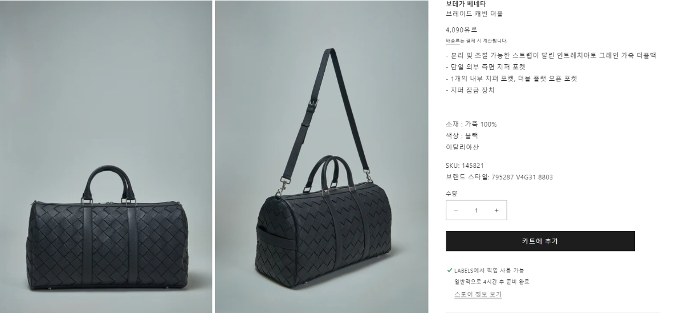This screenshot has height=313, width=684.
Task: View the front-facing duffle bag photo
Action: (106, 156)
